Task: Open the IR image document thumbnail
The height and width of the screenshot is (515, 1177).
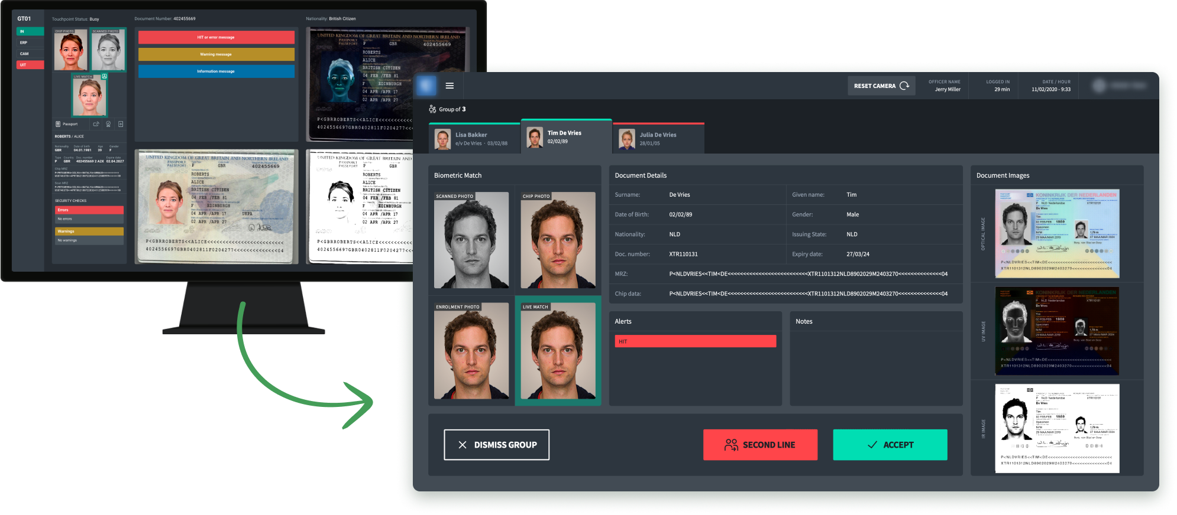Action: pyautogui.click(x=1057, y=428)
